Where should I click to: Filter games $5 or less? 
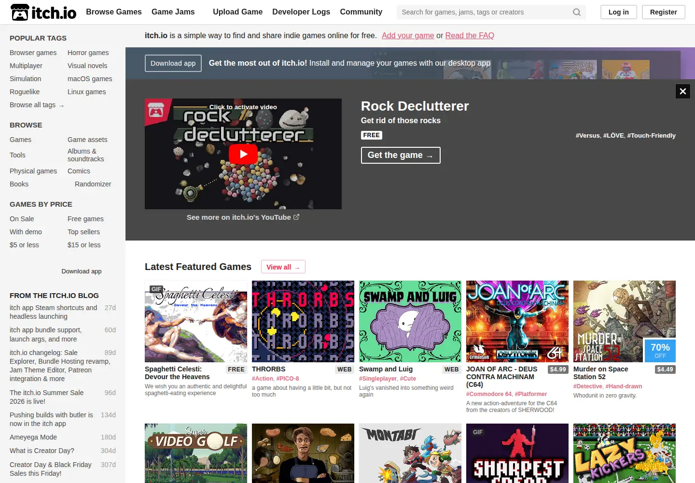24,245
